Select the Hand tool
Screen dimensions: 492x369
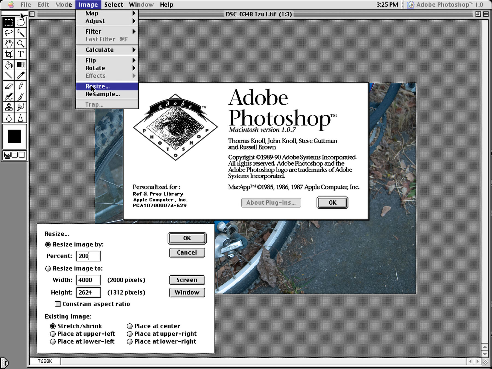pyautogui.click(x=8, y=44)
